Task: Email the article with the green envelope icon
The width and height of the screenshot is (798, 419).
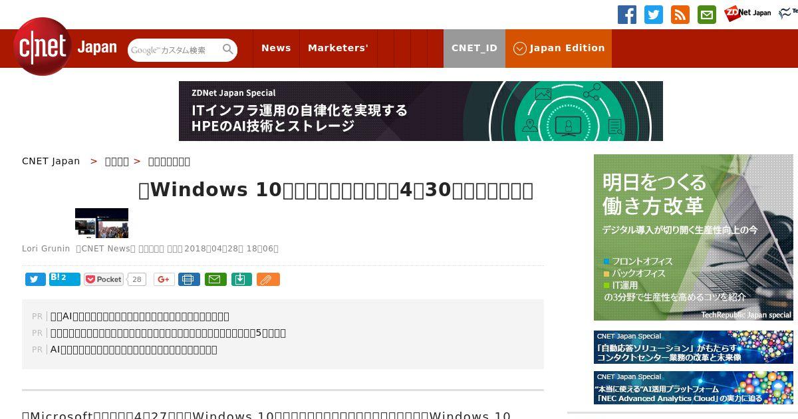Action: click(x=215, y=279)
